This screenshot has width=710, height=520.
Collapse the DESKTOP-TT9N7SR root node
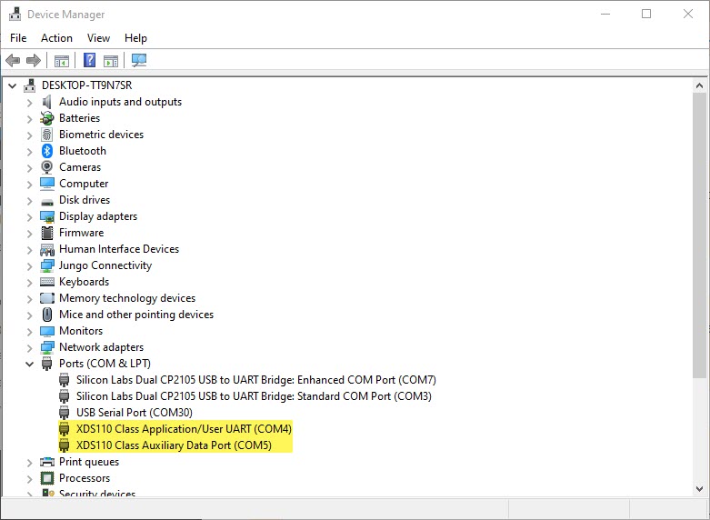click(x=13, y=85)
